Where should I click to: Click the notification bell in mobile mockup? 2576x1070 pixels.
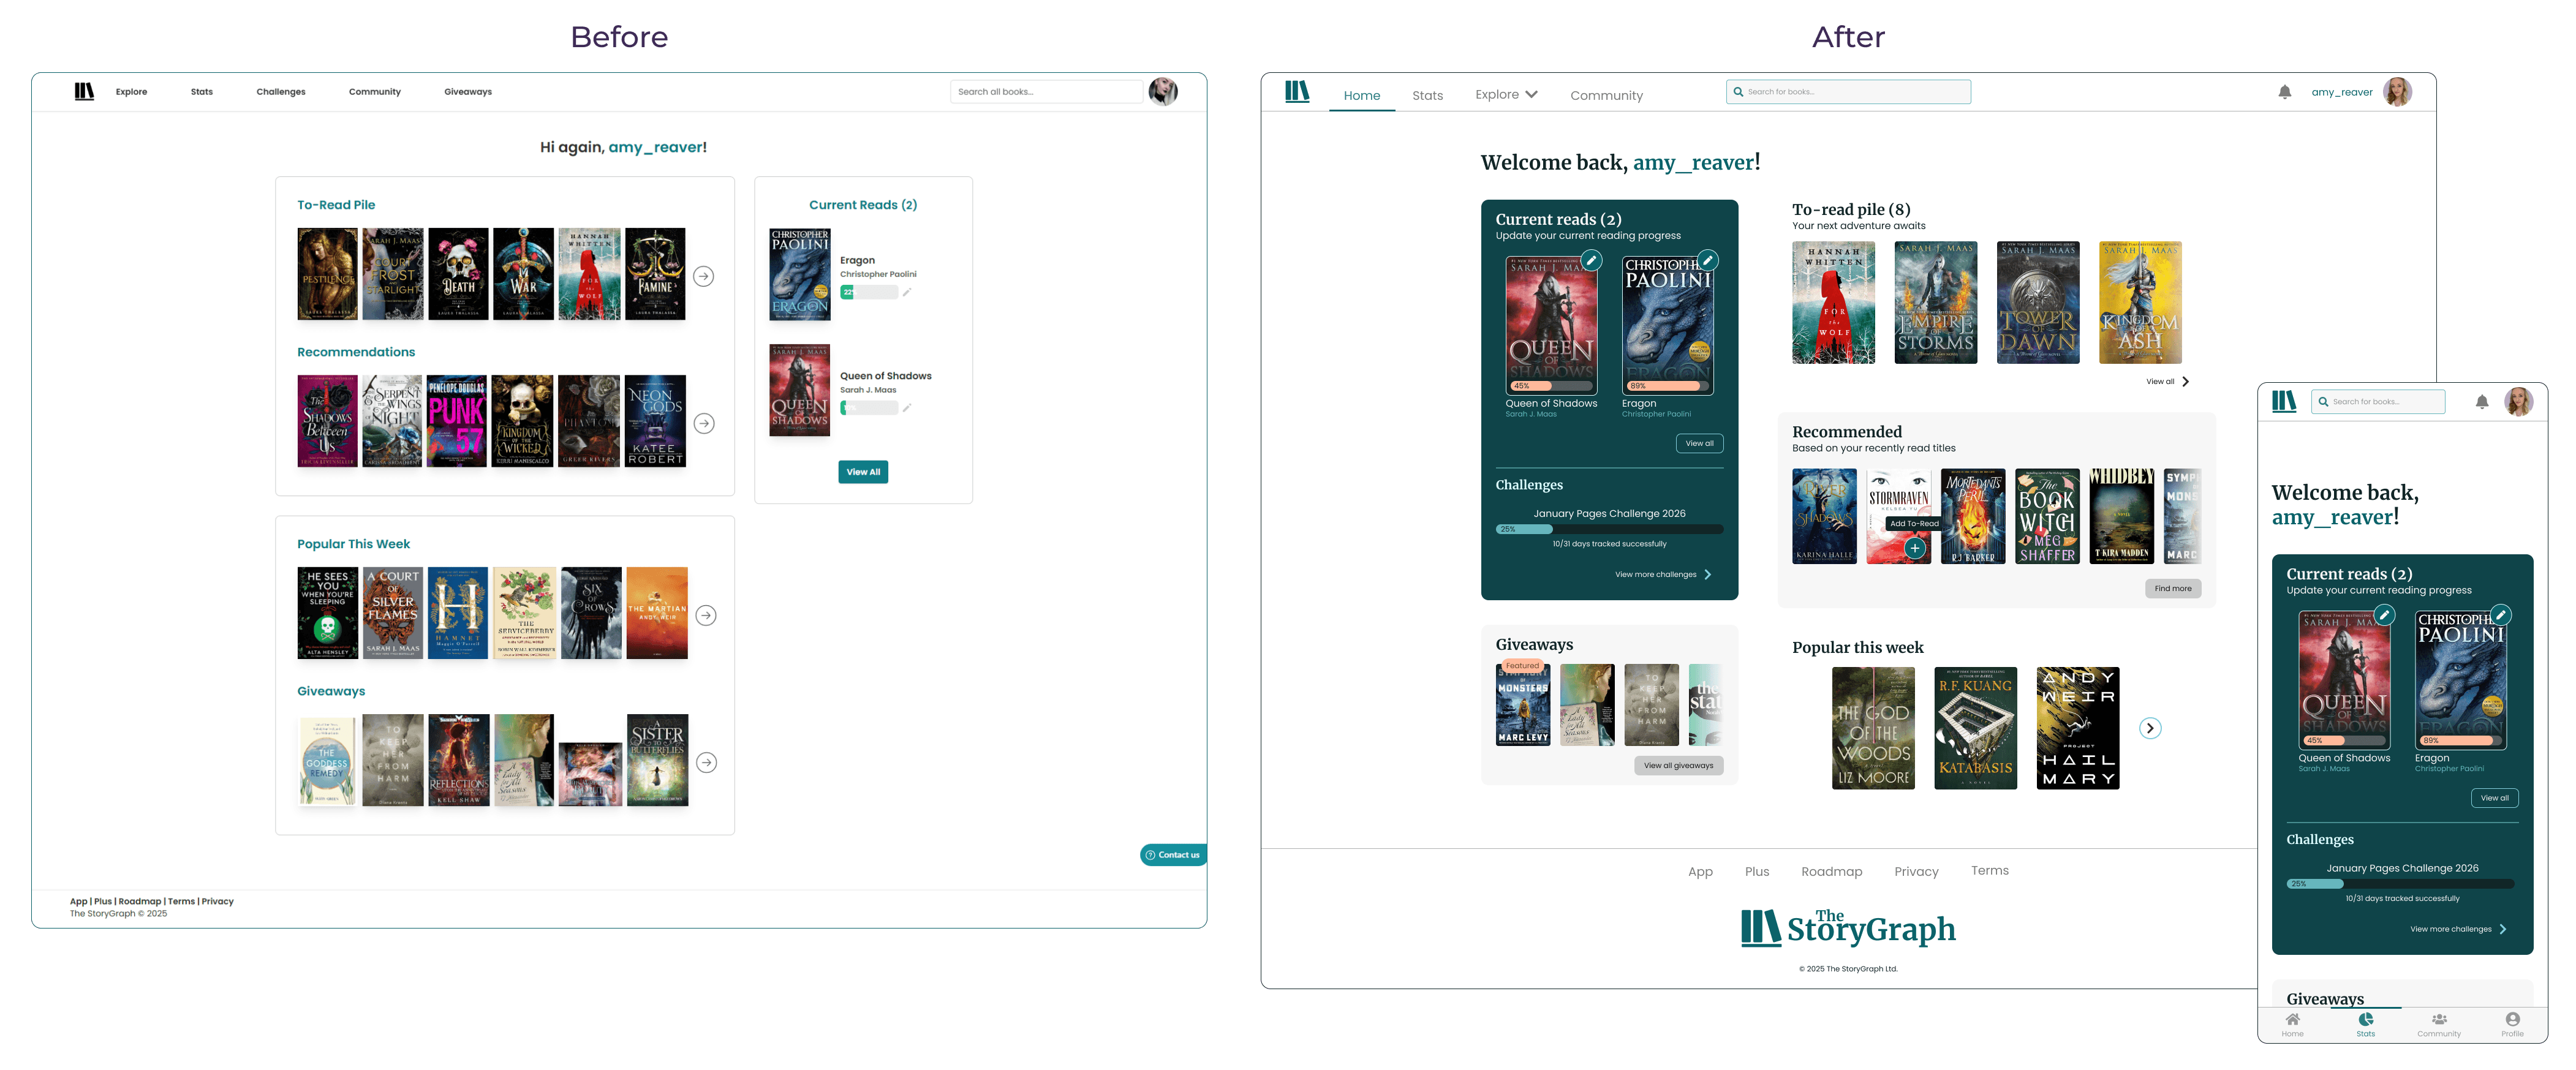[2481, 402]
